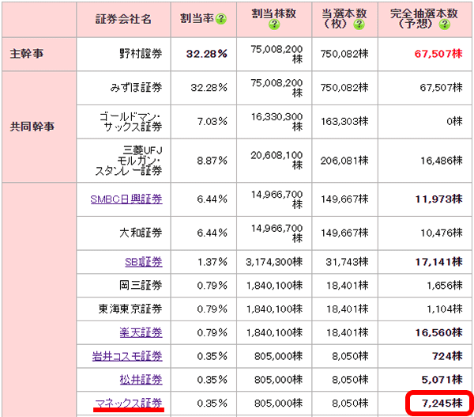Select the 7,245株 value for マネックス証券
Viewport: 474px width, 417px height.
tap(442, 403)
